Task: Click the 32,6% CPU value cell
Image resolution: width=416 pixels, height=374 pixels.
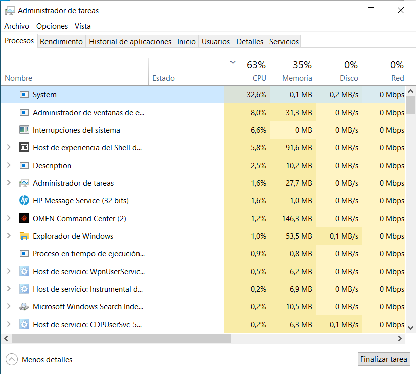Action: [x=247, y=94]
